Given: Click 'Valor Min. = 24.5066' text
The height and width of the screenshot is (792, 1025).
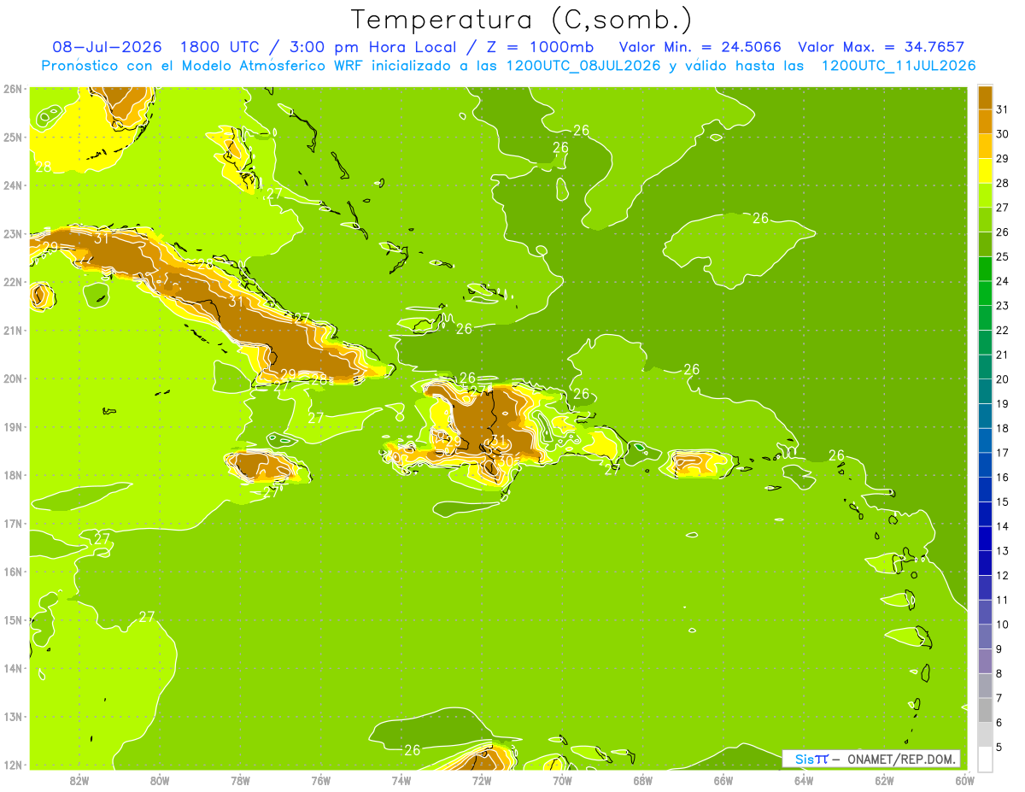Looking at the screenshot, I should 700,47.
